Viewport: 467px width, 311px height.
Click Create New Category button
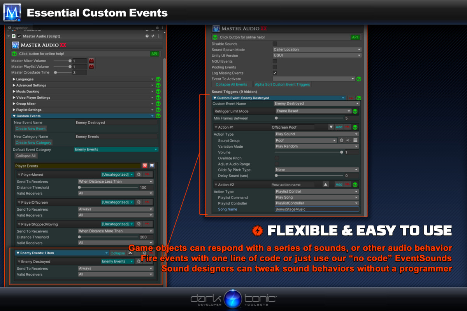click(x=33, y=143)
